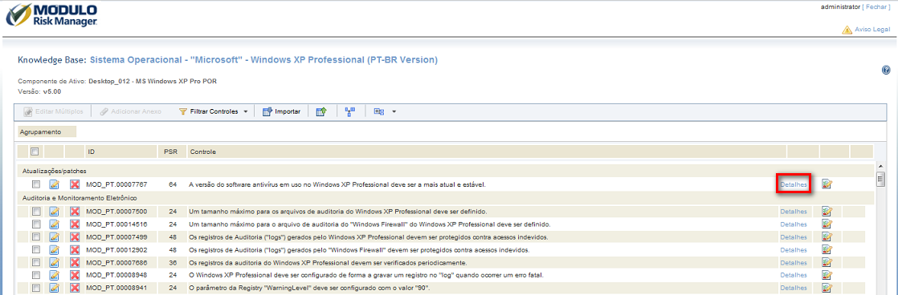
Task: Click edit pencil for MOD_PT.00007499
Action: pyautogui.click(x=55, y=236)
